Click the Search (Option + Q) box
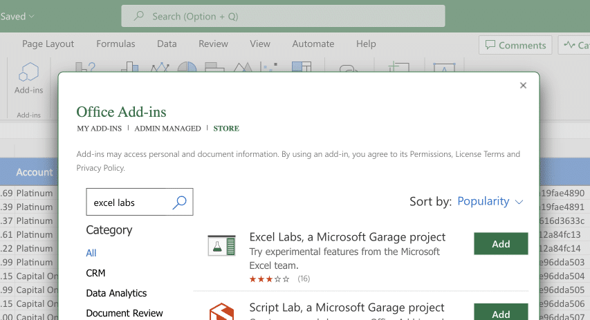The image size is (590, 320). point(283,16)
